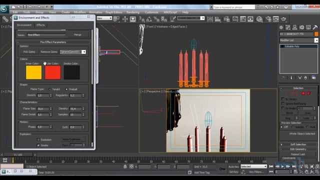320x180 pixels.
Task: Click the Repeat Last button
Action: 298,154
